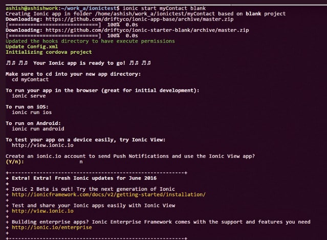Click the (Y/n): prompt text
327x240 pixels.
click(15, 162)
